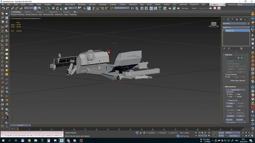Click the Redo arrow in main toolbar
This screenshot has width=255, height=143.
[x=7, y=8]
